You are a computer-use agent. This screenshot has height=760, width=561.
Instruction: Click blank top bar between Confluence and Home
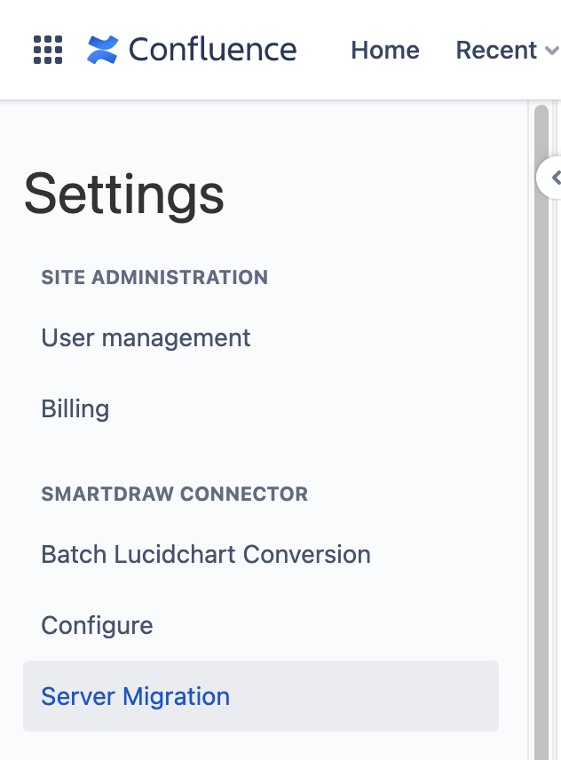click(x=323, y=50)
